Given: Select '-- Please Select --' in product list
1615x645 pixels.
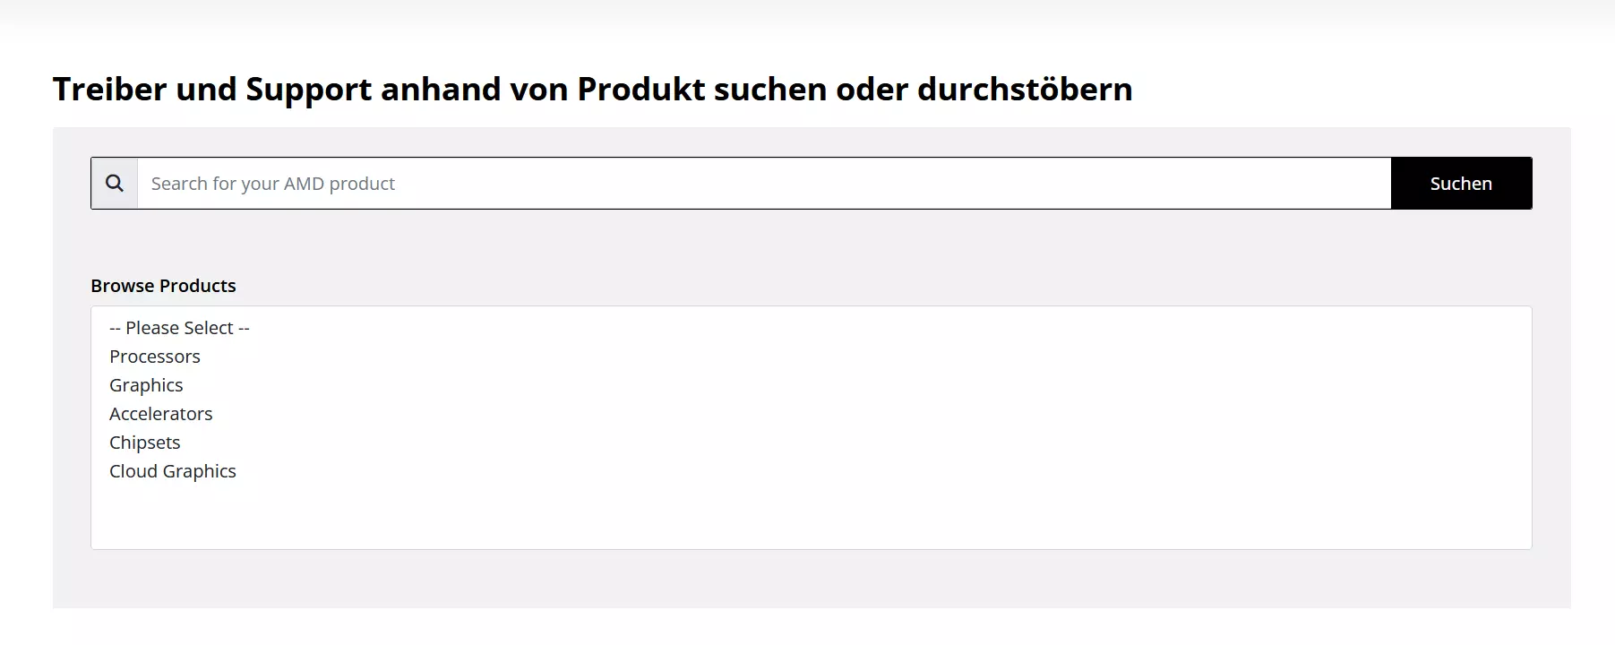Looking at the screenshot, I should click(x=811, y=328).
